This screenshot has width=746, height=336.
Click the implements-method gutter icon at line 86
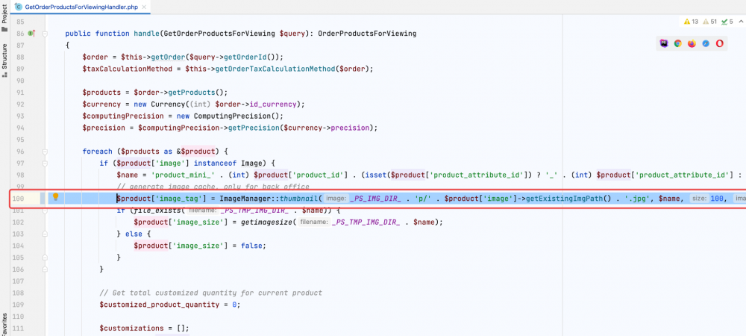pos(31,34)
